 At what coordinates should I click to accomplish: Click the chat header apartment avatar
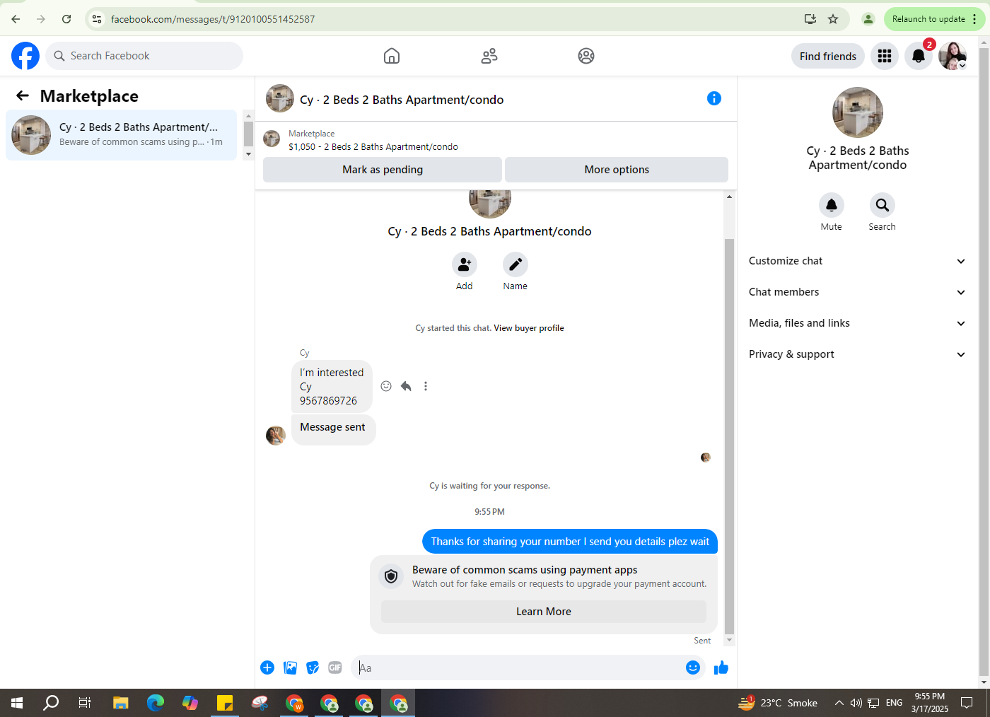pyautogui.click(x=280, y=98)
